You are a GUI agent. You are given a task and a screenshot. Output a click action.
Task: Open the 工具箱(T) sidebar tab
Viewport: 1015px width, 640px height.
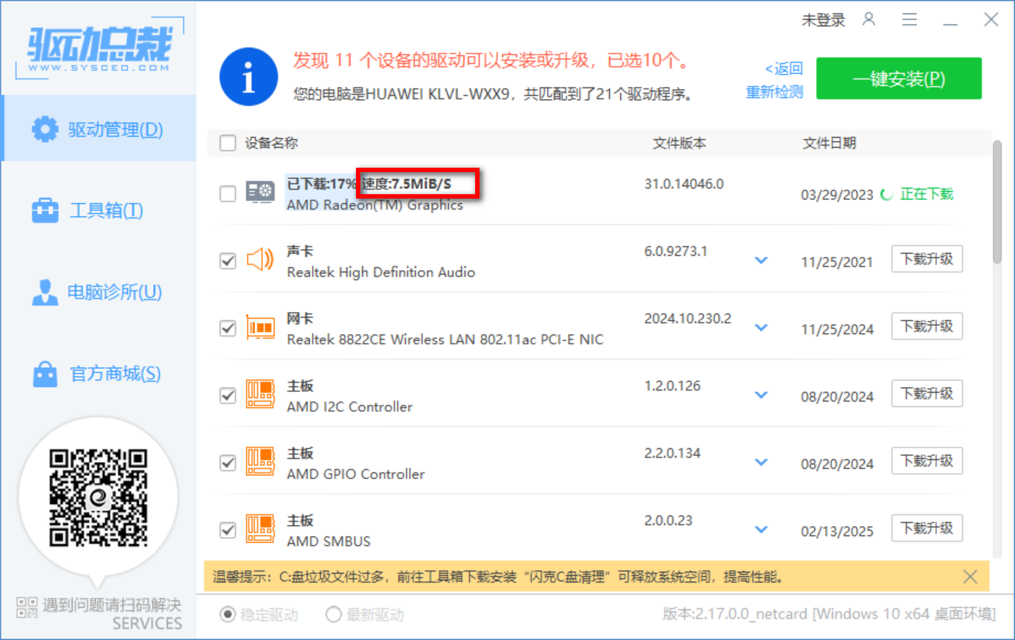99,210
